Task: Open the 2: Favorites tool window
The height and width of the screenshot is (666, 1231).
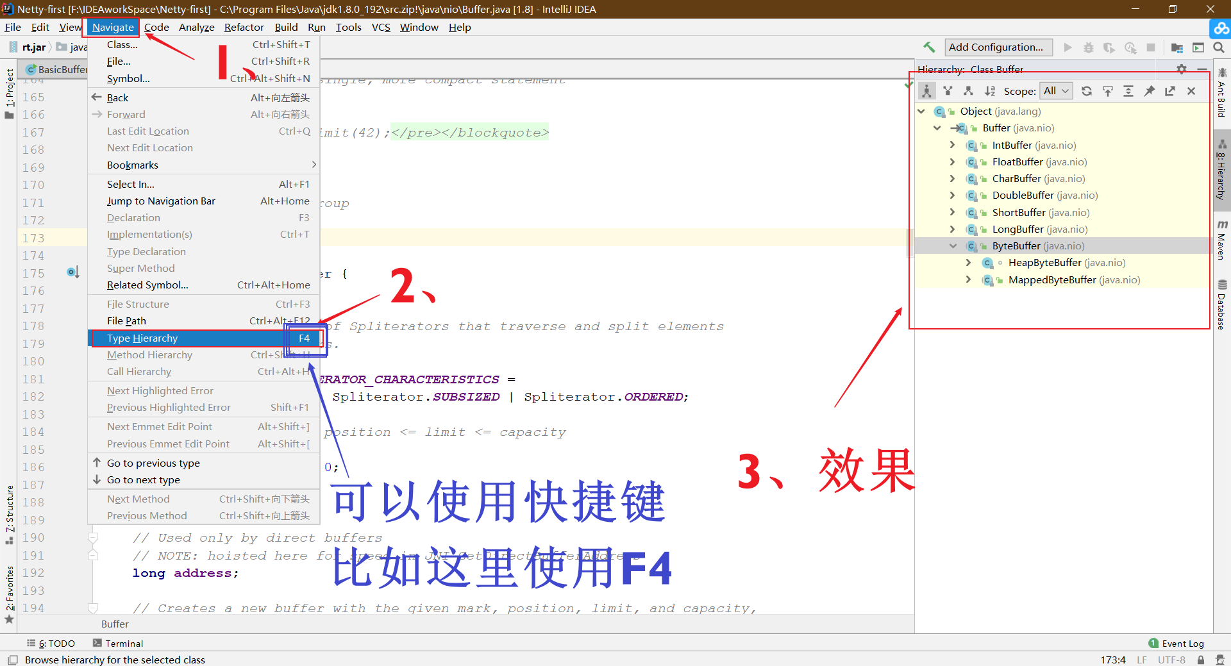Action: (x=10, y=594)
